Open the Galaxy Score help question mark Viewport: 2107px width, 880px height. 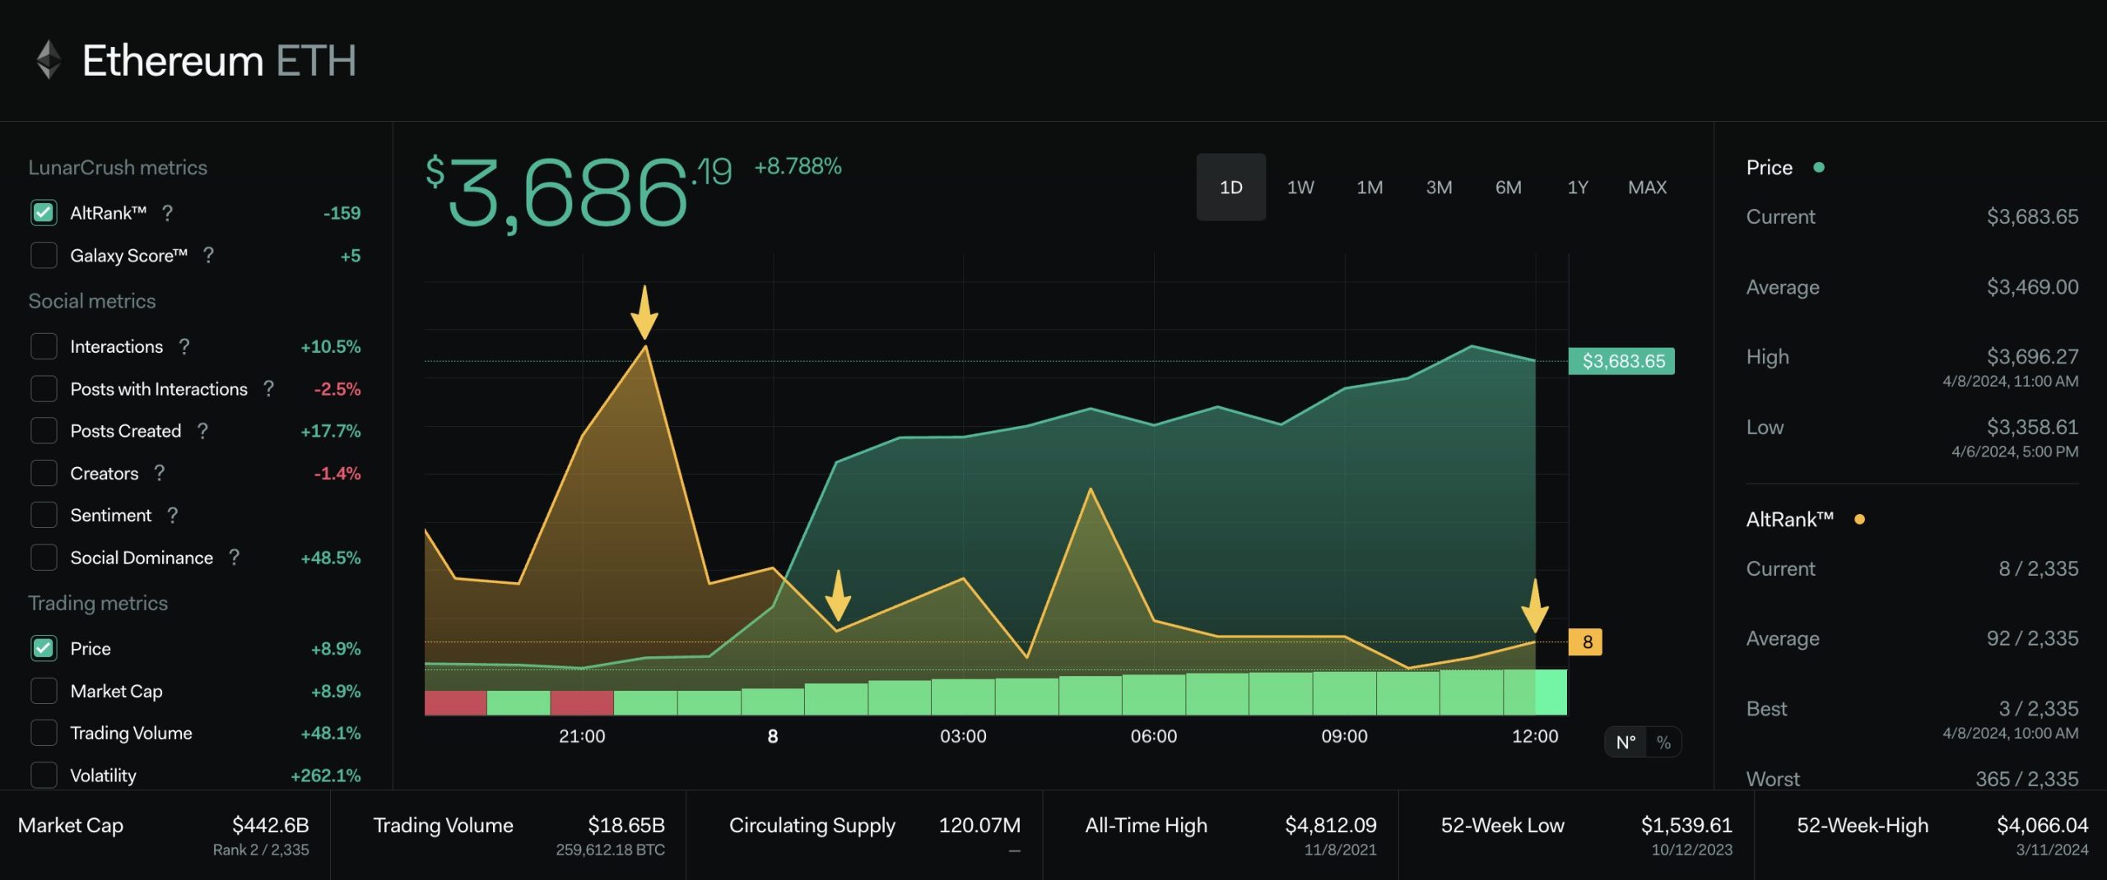pos(209,256)
